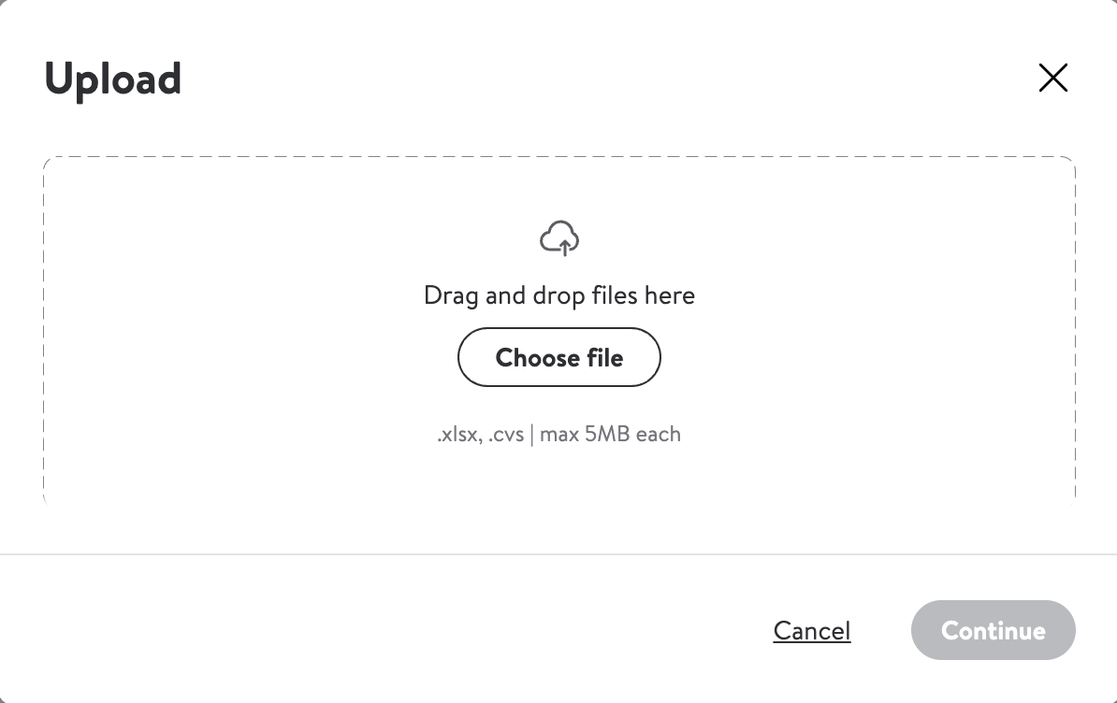Image resolution: width=1117 pixels, height=703 pixels.
Task: Dismiss the dialog using the top-right cross
Action: point(1052,78)
